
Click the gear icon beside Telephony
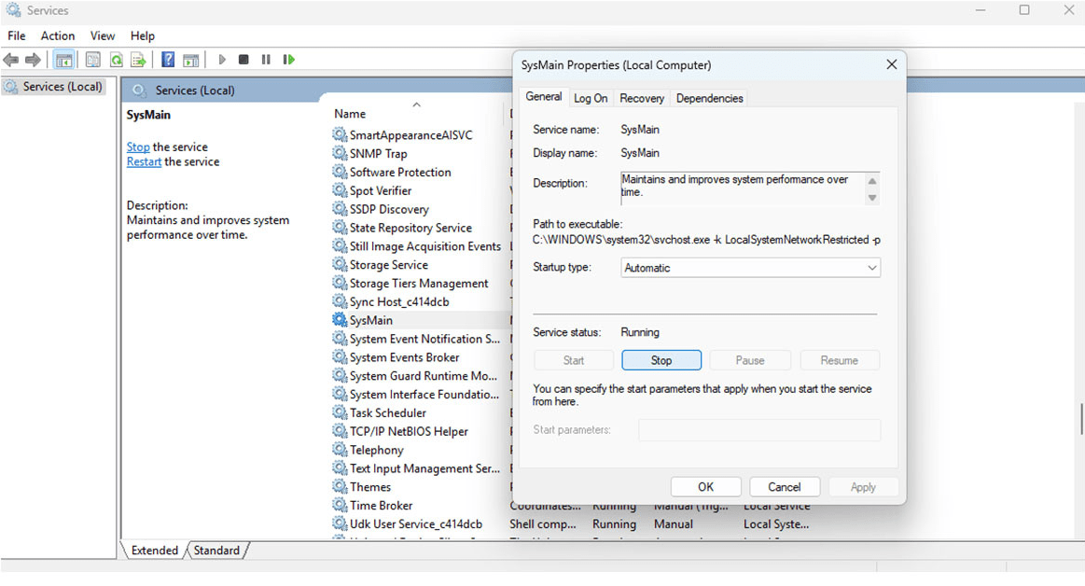click(340, 449)
